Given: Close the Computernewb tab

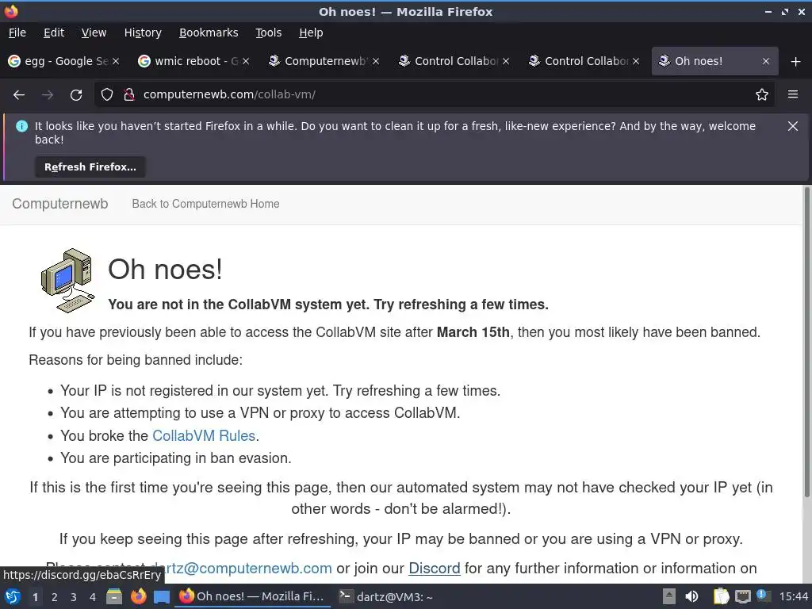Looking at the screenshot, I should 376,61.
